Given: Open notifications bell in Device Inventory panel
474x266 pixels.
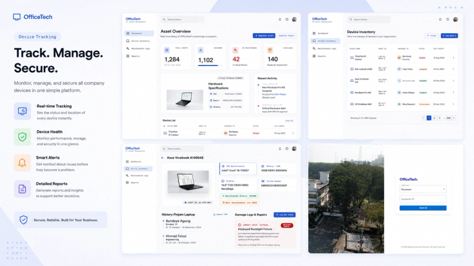Looking at the screenshot, I should coord(440,20).
